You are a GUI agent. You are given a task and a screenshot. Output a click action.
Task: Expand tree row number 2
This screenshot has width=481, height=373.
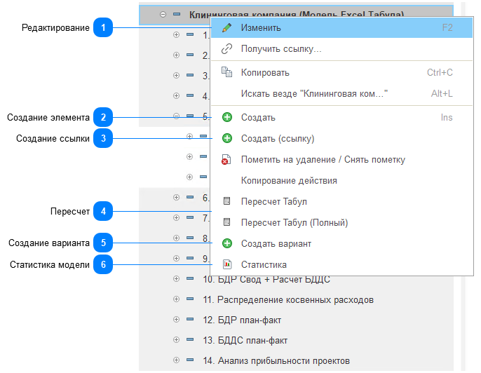(176, 55)
